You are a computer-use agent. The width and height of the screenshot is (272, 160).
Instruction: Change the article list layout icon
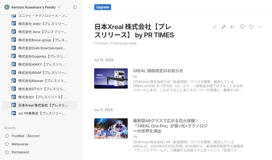pos(233,27)
